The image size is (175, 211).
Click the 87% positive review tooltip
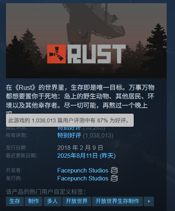70,120
